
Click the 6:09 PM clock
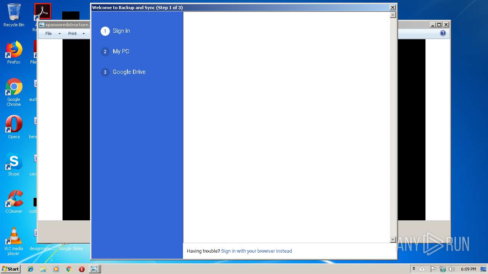coord(468,269)
